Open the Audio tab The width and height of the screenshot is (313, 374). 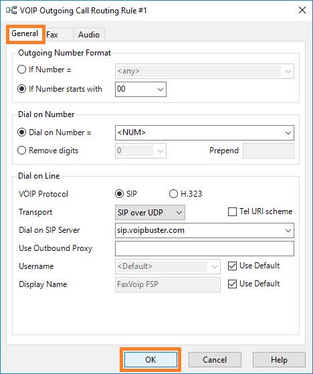pos(89,35)
